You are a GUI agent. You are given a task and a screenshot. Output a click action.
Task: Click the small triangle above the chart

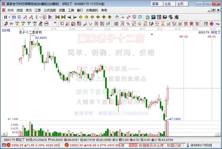click(152, 35)
